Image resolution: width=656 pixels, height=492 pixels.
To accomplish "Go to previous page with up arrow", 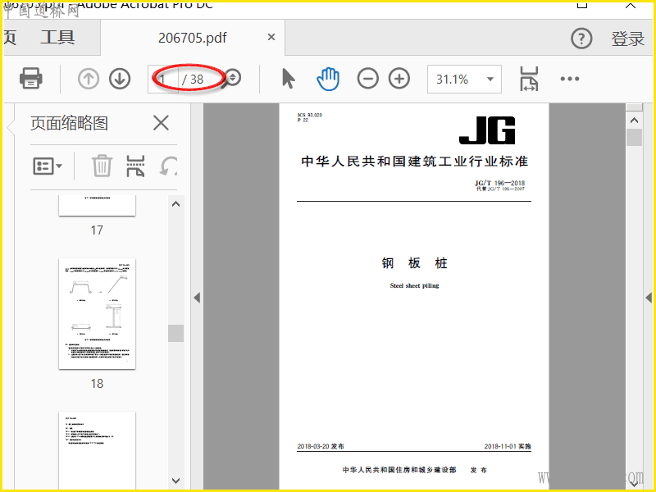I will tap(89, 79).
